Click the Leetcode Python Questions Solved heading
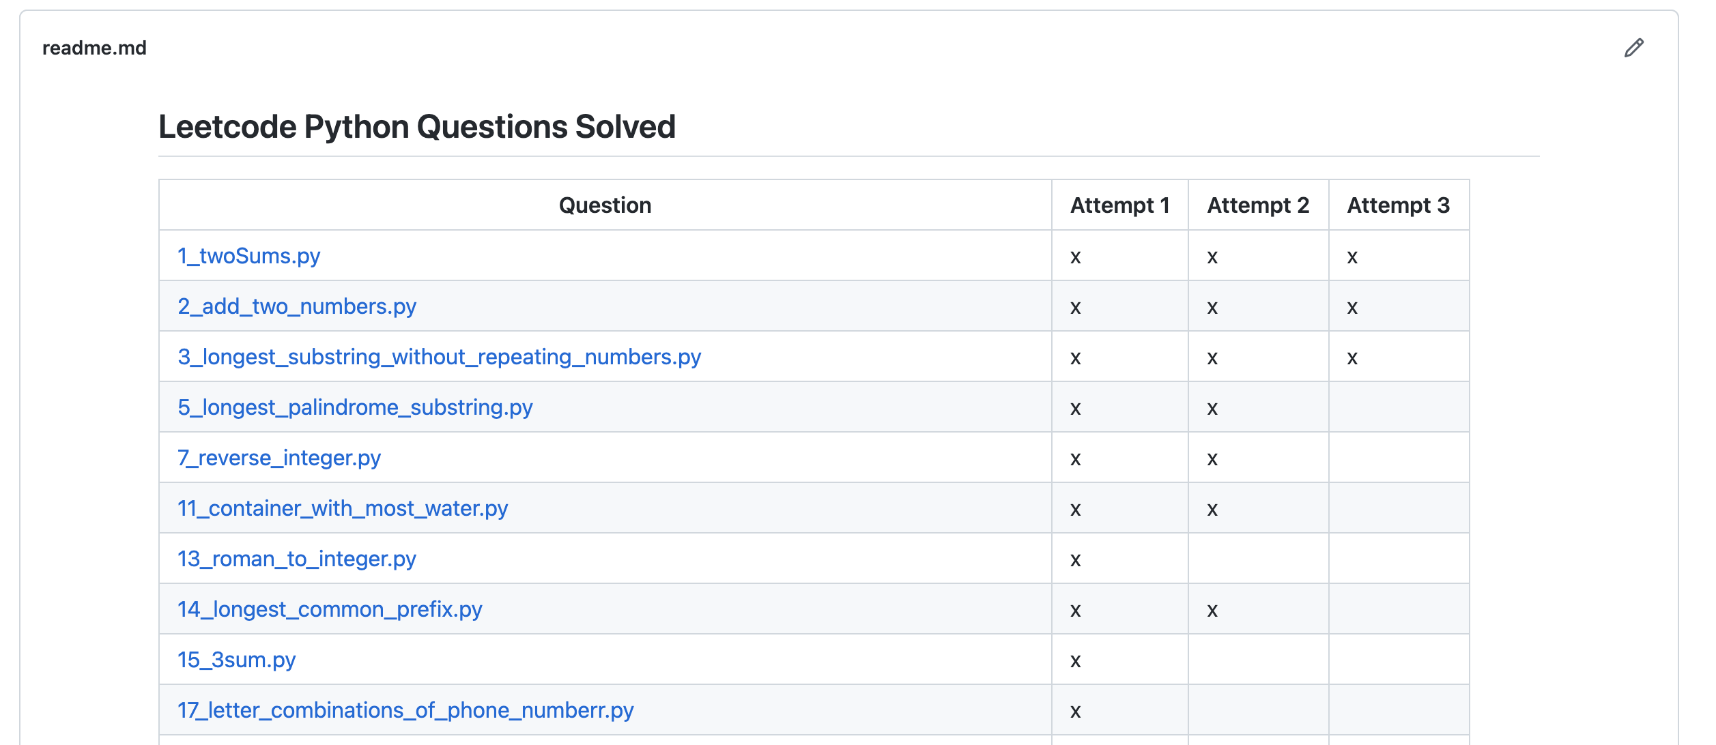 click(416, 127)
